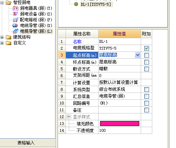Uncheck the 电缆规格型 附加 checkbox
Screen dimensions: 176x148
click(146, 48)
